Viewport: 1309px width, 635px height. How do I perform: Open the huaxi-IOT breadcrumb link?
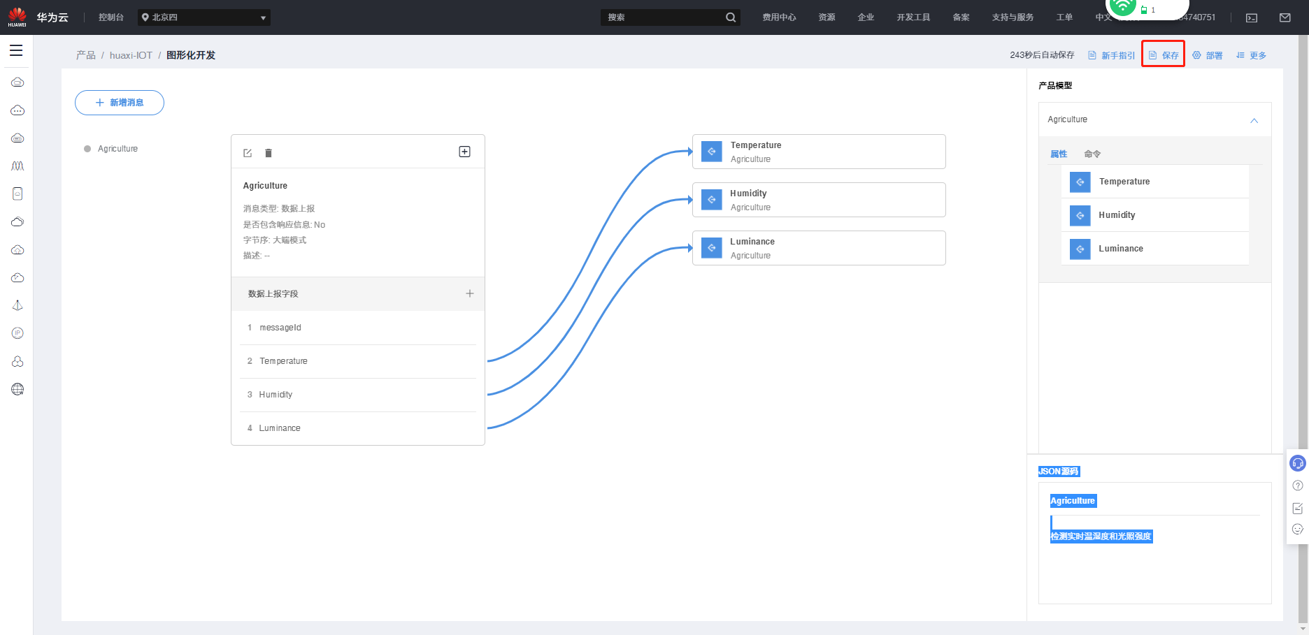pyautogui.click(x=131, y=55)
